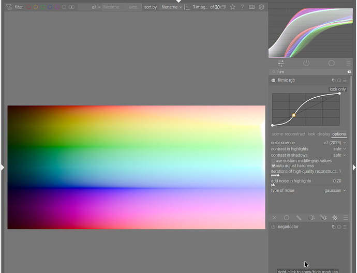This screenshot has width=357, height=273.
Task: Toggle the image grouping icon
Action: pos(223,7)
